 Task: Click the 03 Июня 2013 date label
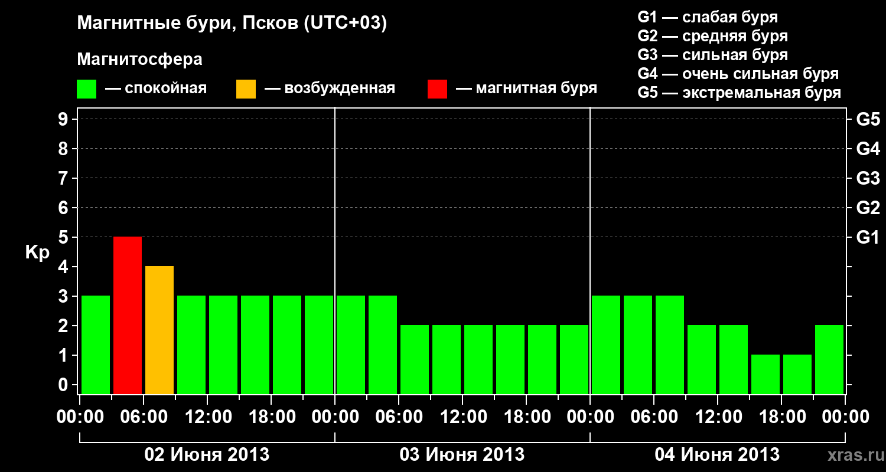point(462,455)
